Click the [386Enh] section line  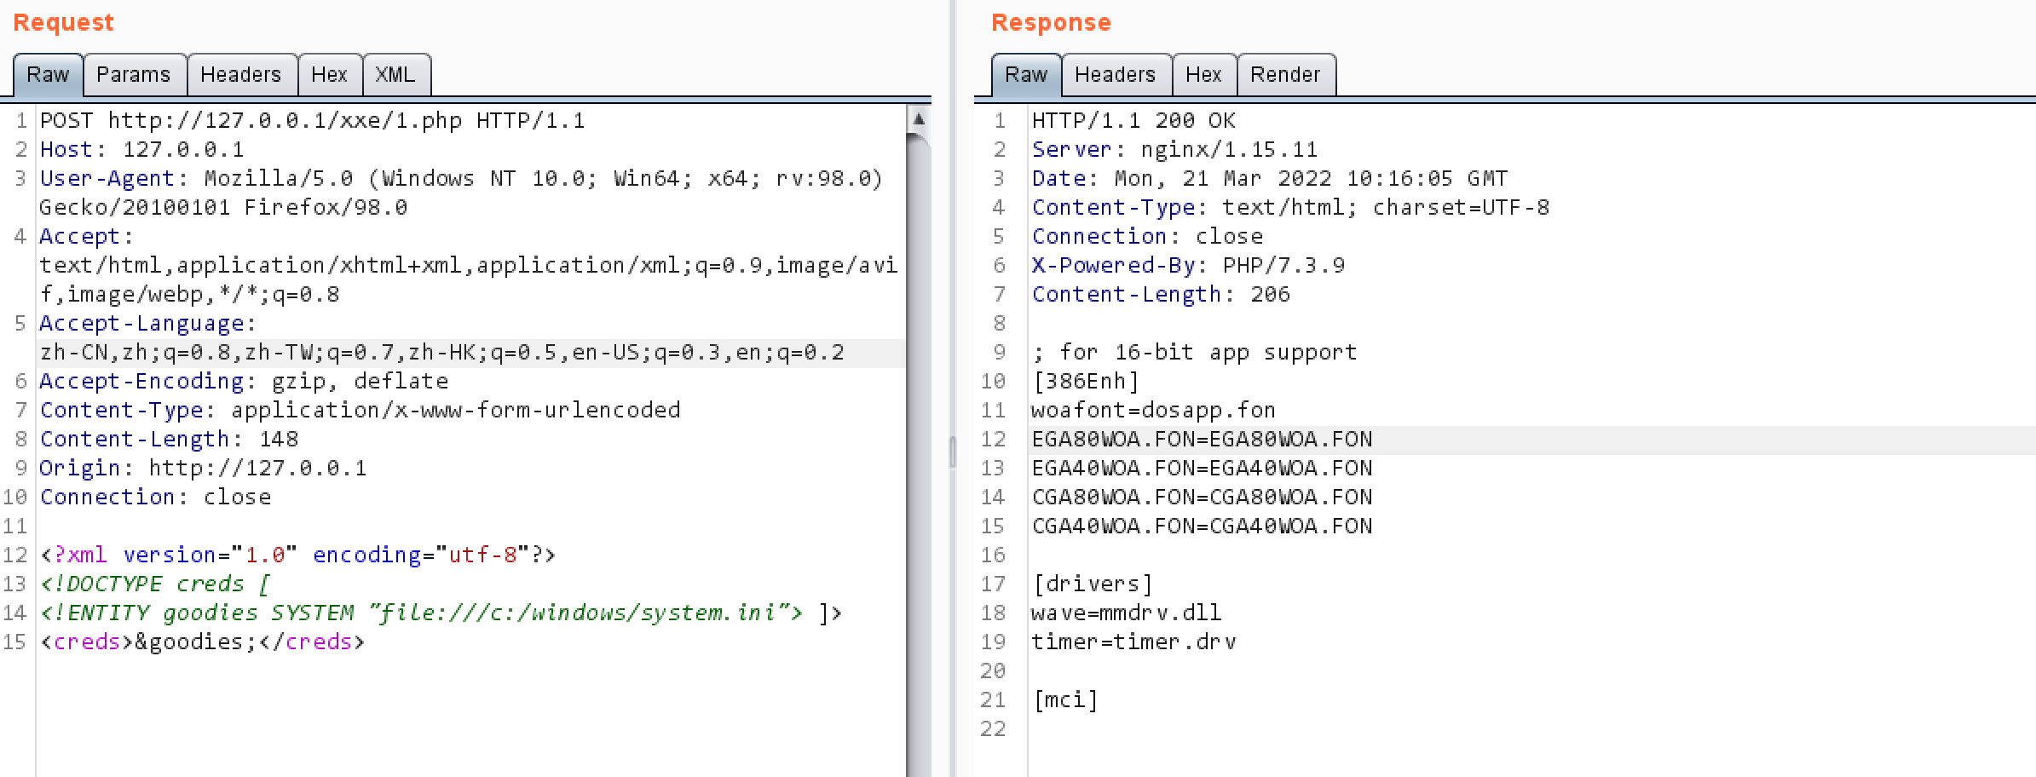tap(1086, 382)
